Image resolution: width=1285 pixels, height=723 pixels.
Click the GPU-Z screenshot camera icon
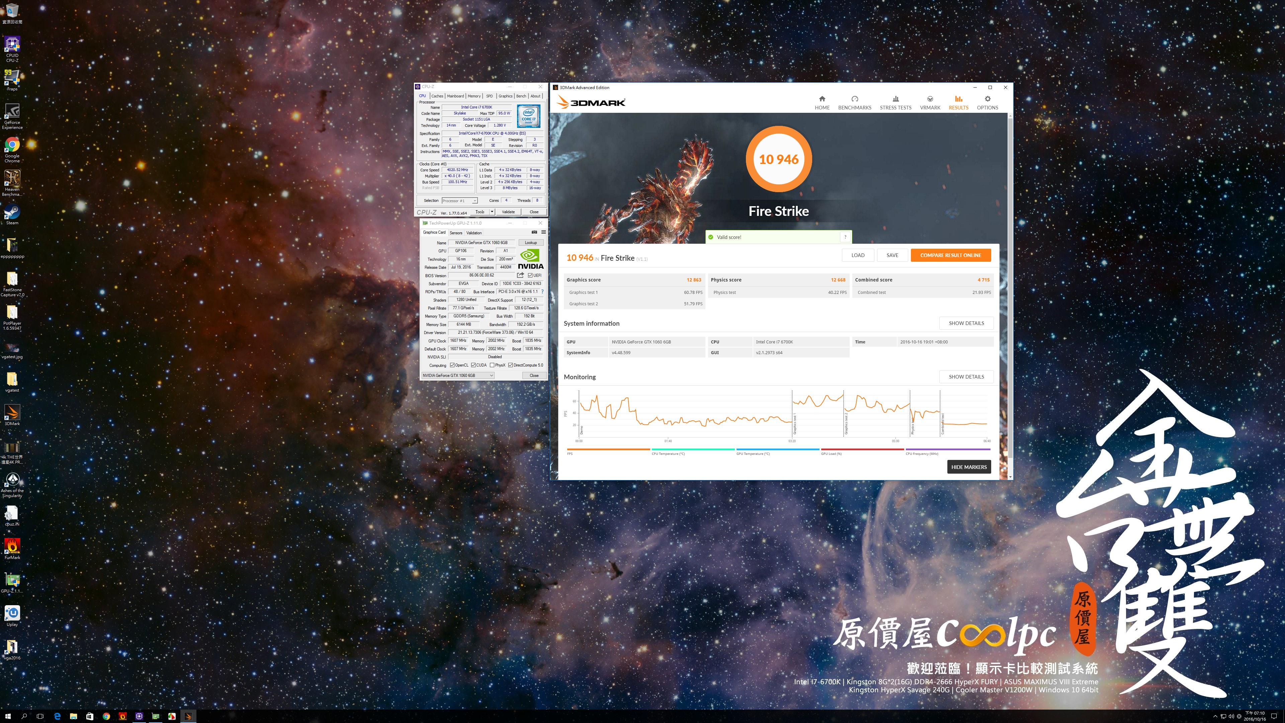coord(534,232)
